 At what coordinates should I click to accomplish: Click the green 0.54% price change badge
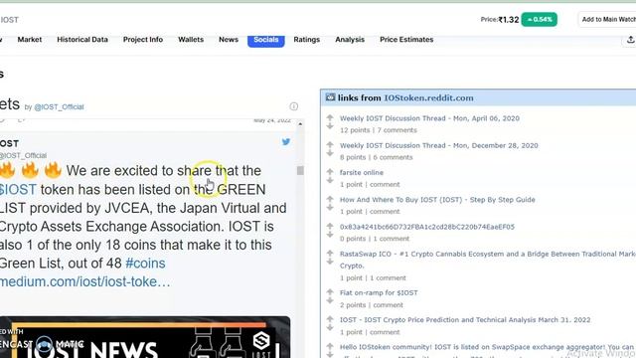coord(539,20)
